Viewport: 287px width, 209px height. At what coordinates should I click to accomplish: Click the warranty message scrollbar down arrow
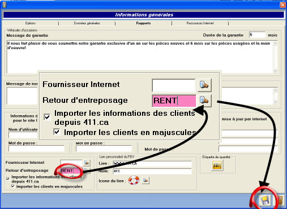tap(275, 71)
